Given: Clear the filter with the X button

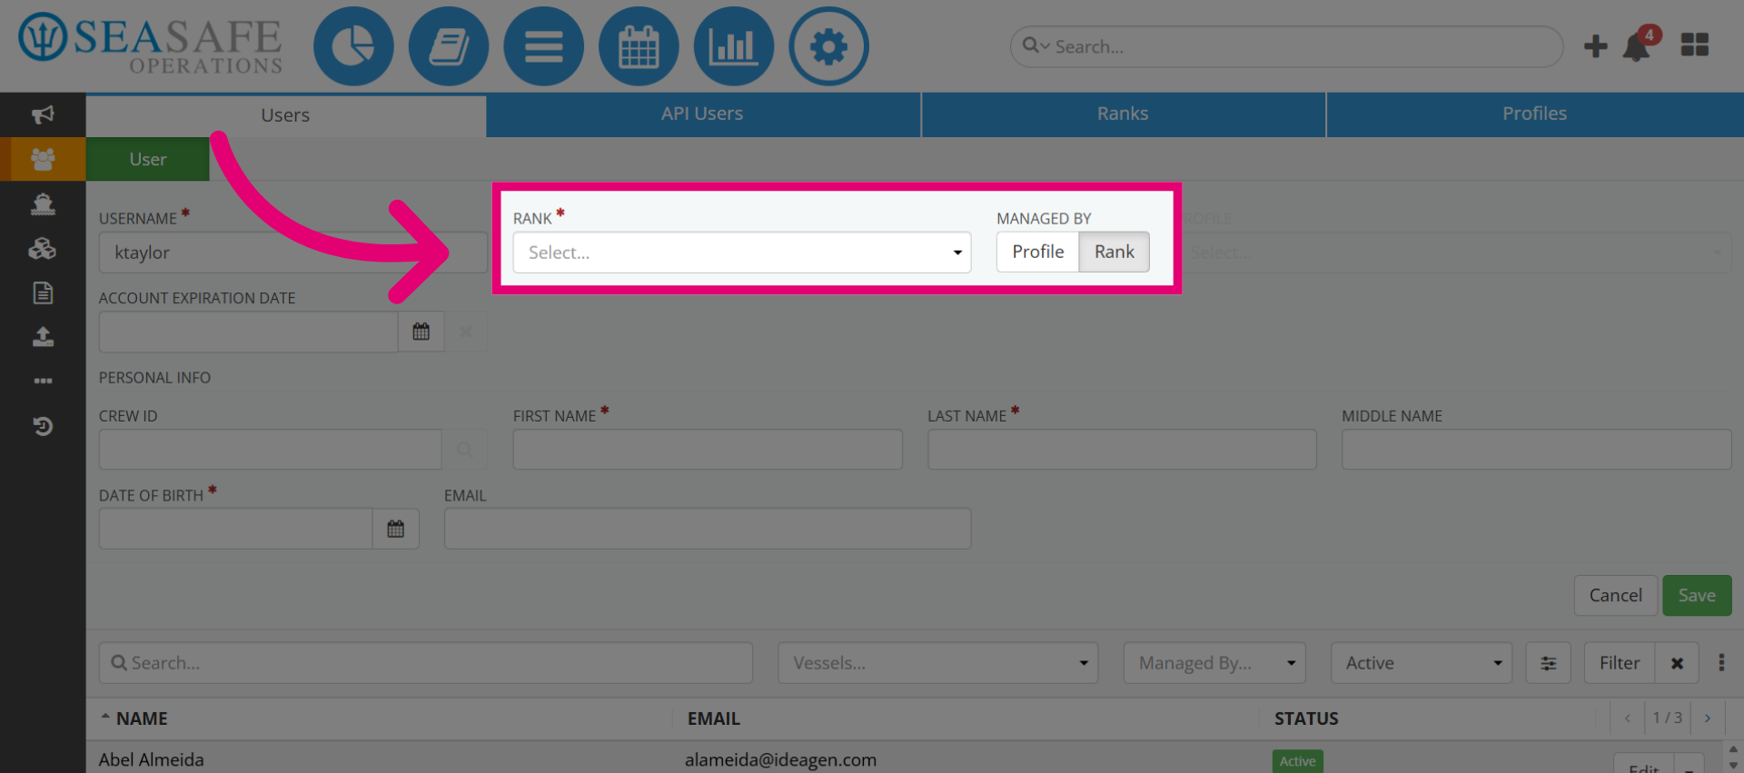Looking at the screenshot, I should tap(1677, 663).
